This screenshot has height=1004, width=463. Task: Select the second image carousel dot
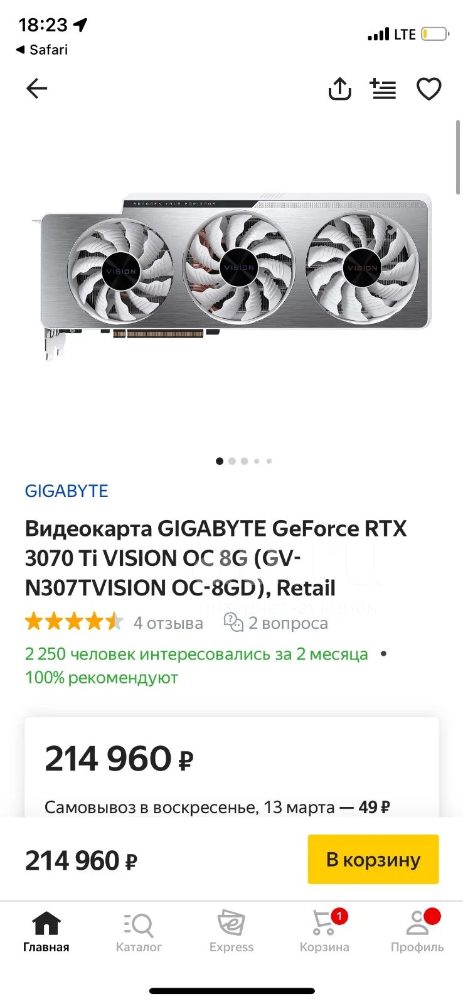[232, 461]
